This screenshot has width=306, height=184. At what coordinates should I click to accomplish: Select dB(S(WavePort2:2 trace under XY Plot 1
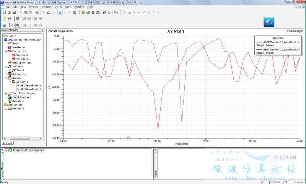pos(31,90)
